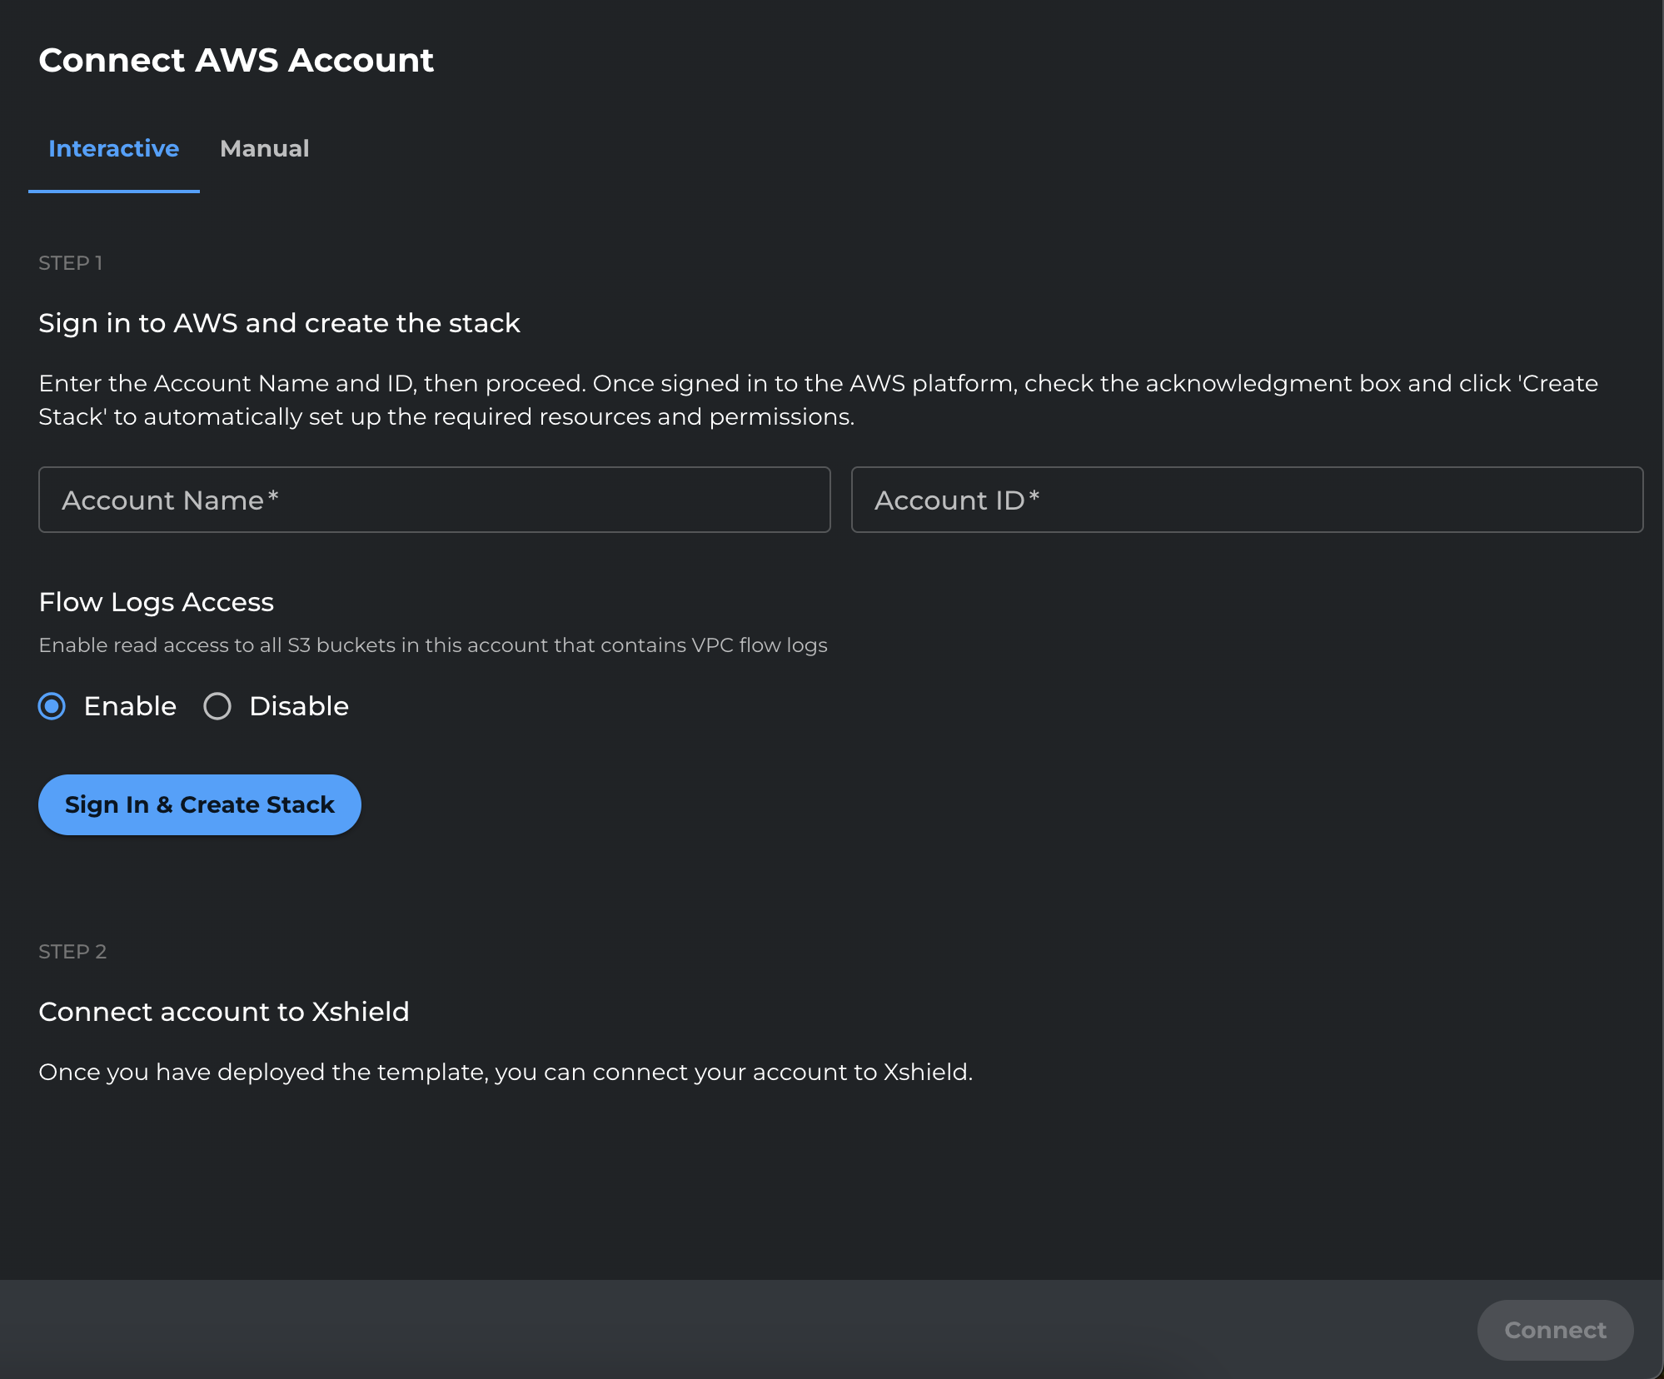
Task: Click the blue Sign In & Create Stack button
Action: pos(199,804)
